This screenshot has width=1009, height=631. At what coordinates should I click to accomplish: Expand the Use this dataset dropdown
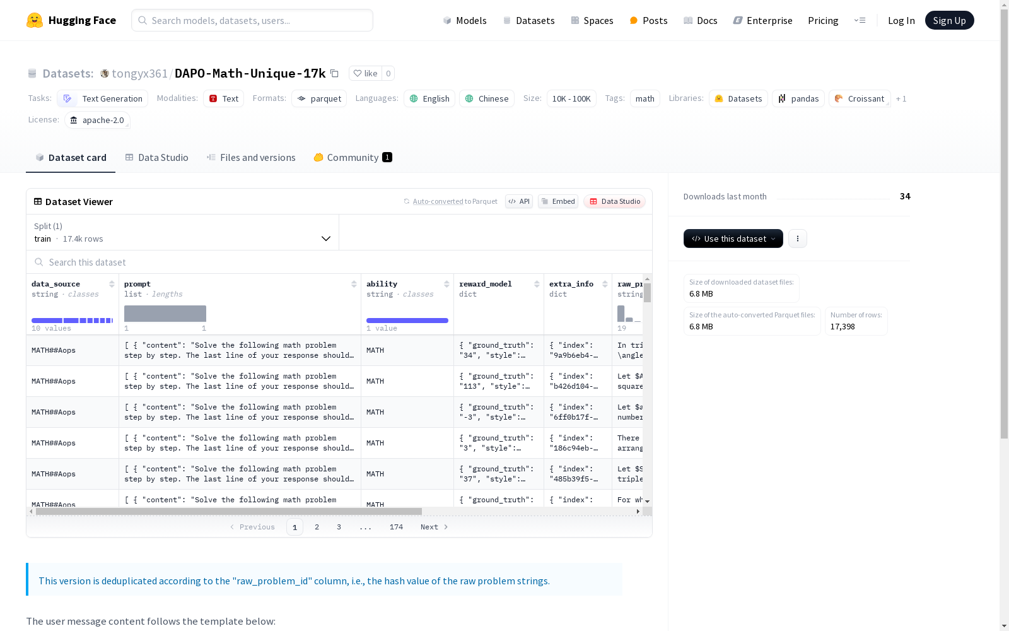[733, 239]
